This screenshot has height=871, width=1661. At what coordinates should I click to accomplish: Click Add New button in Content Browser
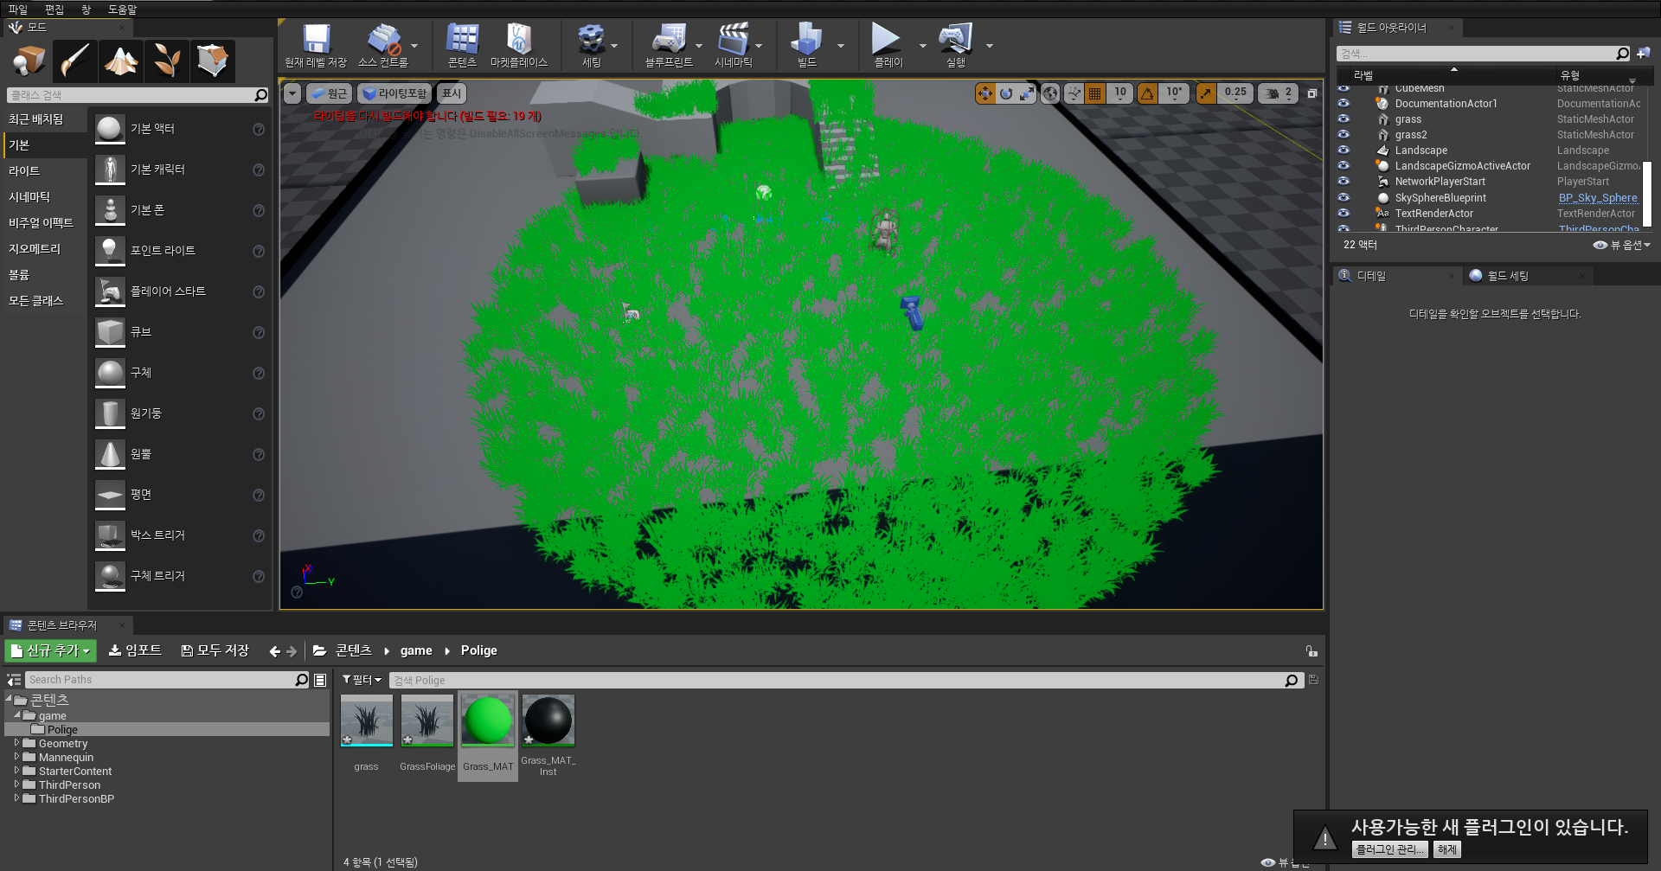pos(50,650)
